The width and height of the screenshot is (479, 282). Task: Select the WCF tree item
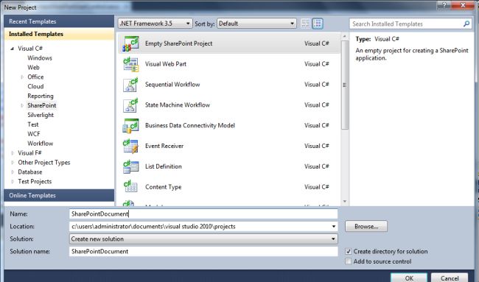34,134
